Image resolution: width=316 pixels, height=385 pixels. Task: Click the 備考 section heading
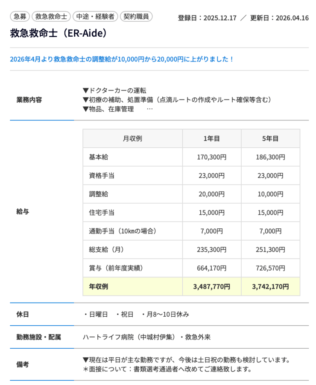(x=23, y=365)
